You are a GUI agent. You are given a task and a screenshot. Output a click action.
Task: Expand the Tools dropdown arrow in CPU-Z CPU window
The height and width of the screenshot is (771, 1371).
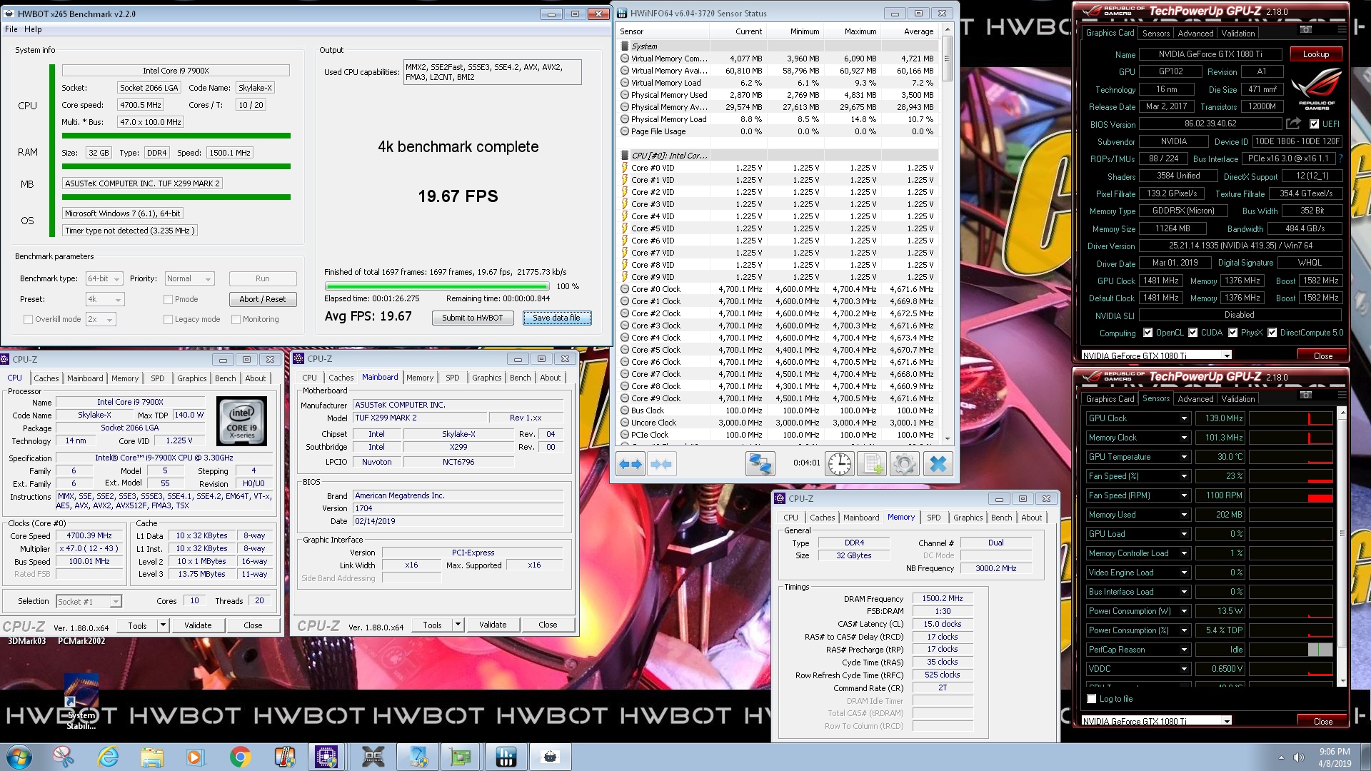coord(163,625)
